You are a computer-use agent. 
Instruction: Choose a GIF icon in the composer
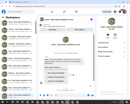click(x=51, y=95)
